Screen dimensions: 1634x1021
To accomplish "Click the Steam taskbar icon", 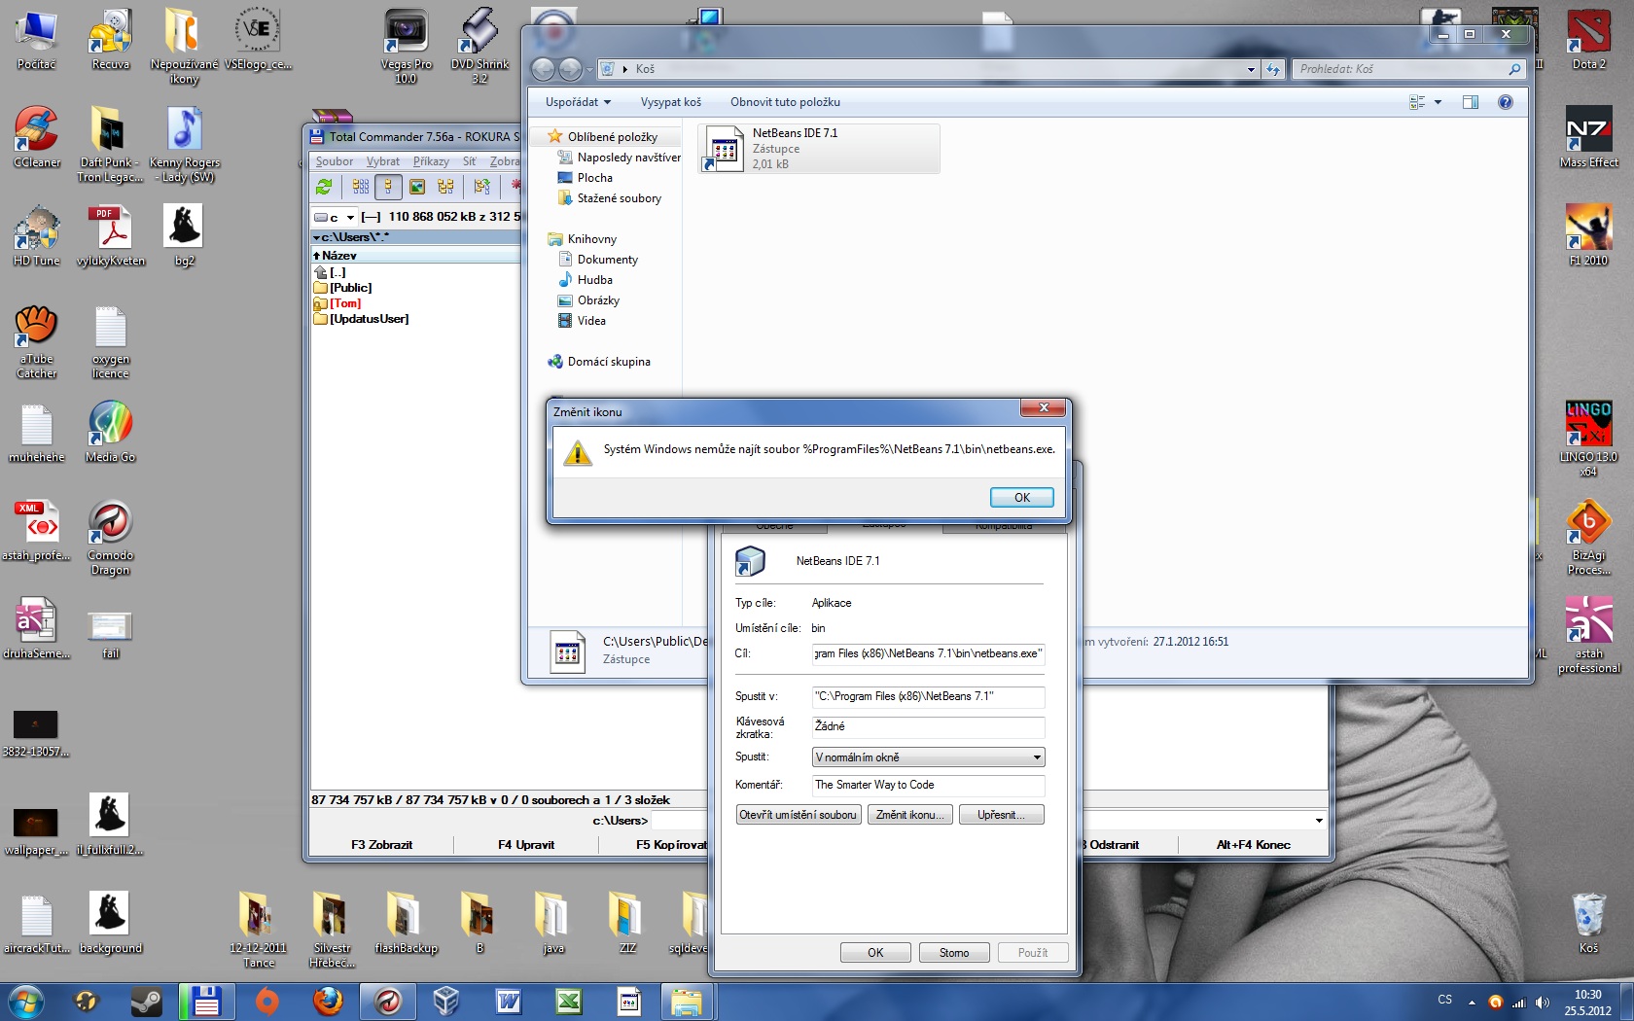I will click(x=147, y=1001).
